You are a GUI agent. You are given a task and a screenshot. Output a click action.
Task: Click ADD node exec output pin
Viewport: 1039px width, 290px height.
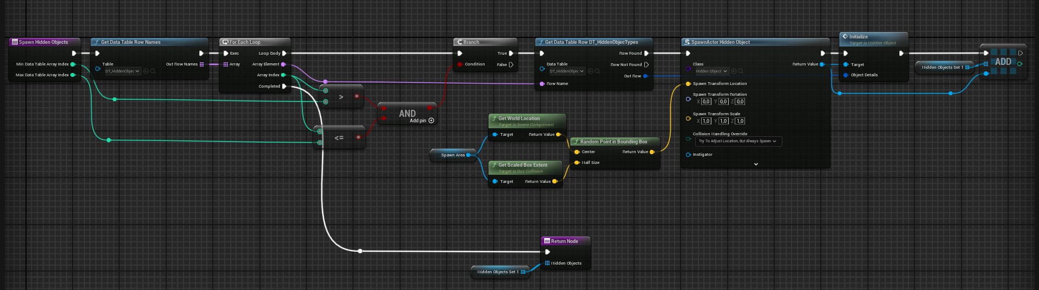tap(1021, 53)
